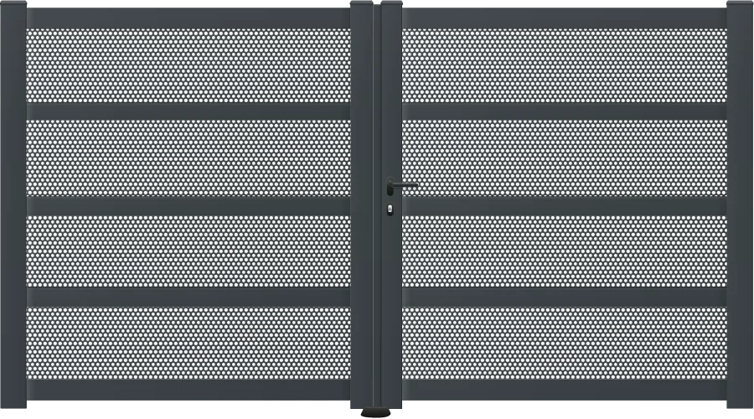Image resolution: width=754 pixels, height=419 pixels.
Task: Select the right outer gate post
Action: click(740, 205)
